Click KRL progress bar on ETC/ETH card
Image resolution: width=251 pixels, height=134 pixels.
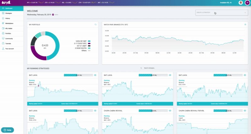pos(228,75)
